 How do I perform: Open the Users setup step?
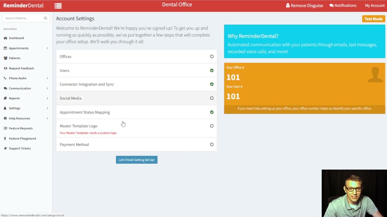[136, 70]
